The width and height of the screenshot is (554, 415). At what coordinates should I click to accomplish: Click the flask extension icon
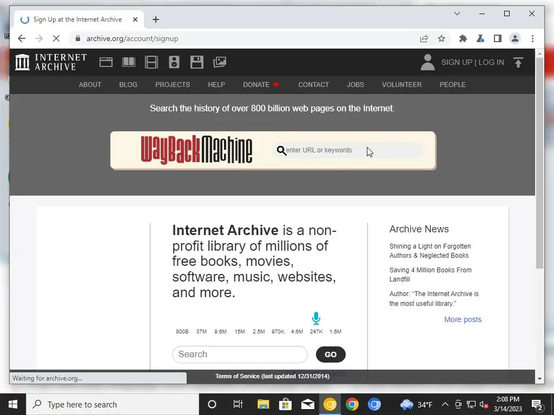click(x=480, y=38)
